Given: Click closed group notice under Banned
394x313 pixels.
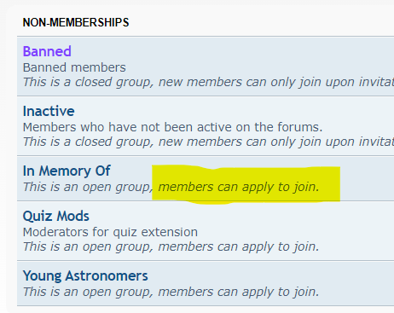Looking at the screenshot, I should (208, 82).
